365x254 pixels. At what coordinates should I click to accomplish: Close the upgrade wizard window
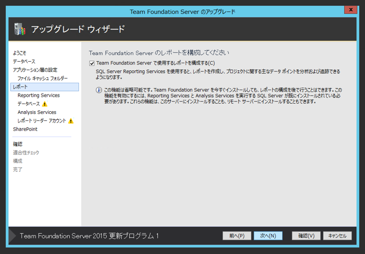351,10
